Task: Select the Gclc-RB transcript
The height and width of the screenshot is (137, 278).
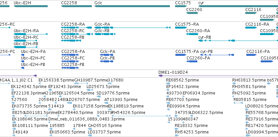Action: [x=105, y=34]
